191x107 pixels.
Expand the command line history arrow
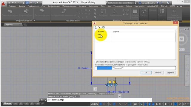tap(151, 100)
